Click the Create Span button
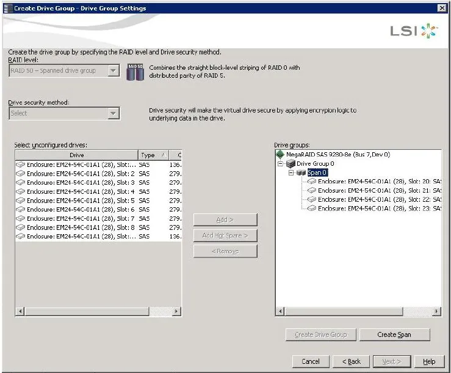 click(394, 334)
